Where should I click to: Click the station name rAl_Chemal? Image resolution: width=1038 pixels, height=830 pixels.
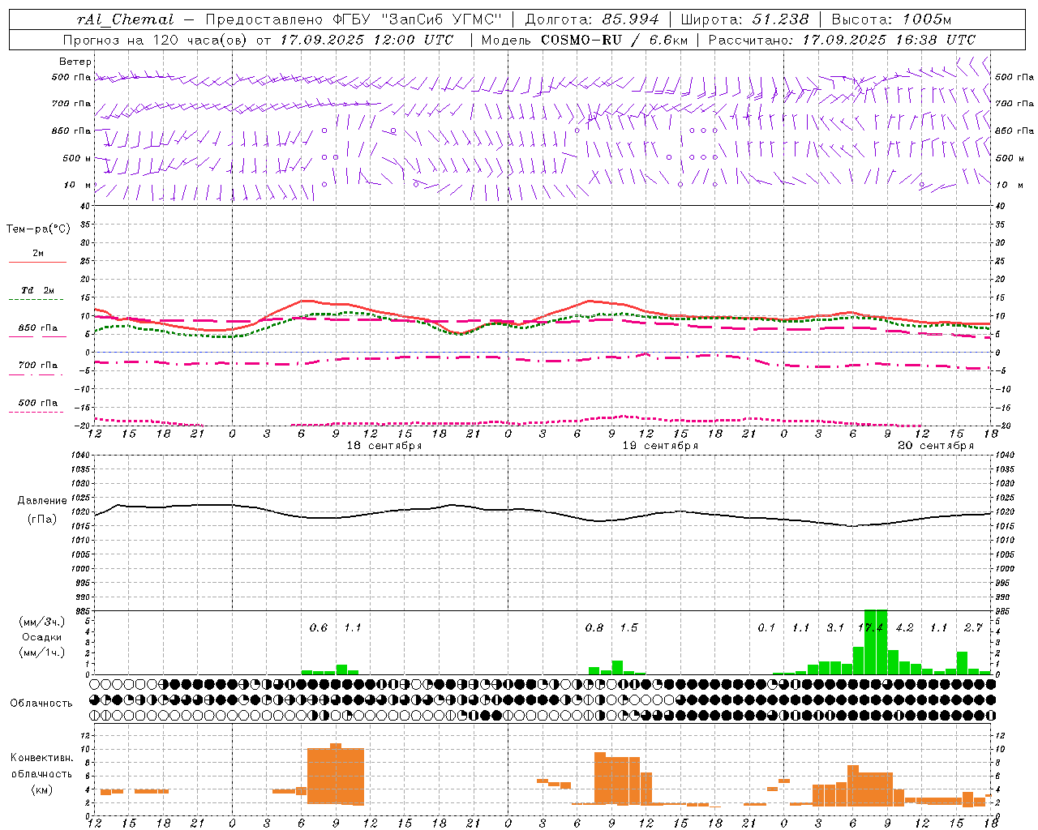(x=125, y=19)
